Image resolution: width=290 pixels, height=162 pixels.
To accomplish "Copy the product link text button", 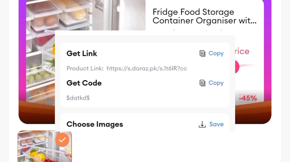I will coord(216,54).
